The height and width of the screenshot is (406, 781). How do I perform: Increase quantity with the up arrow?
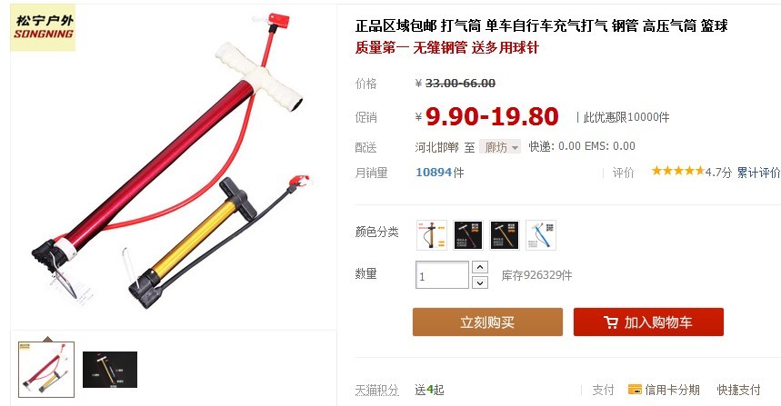tap(480, 267)
